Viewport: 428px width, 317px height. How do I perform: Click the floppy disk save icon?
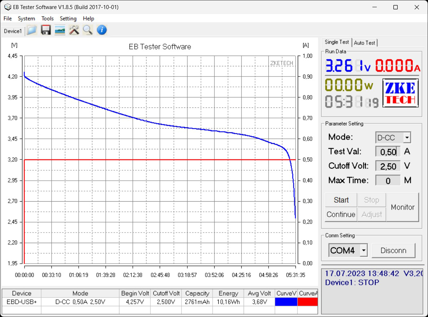coord(46,30)
